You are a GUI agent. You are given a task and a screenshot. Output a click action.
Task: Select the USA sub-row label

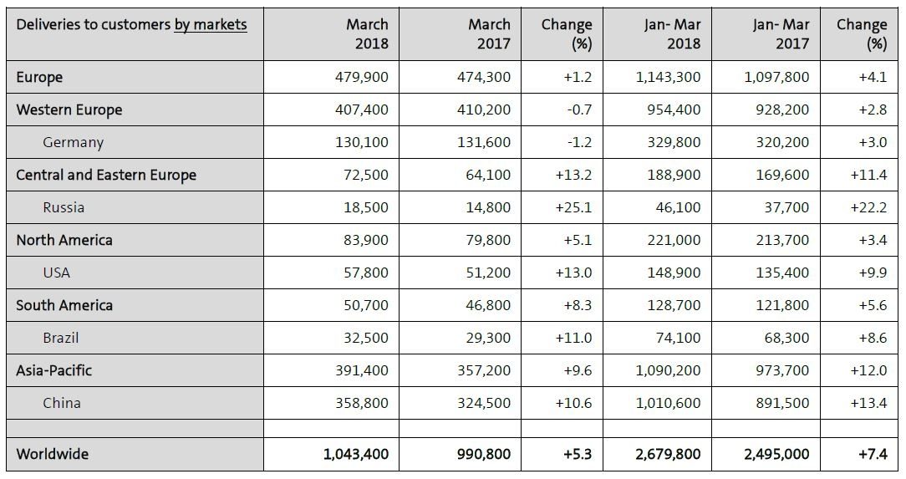(57, 273)
